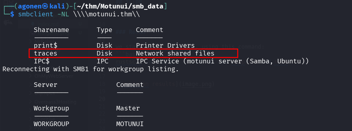Click the agonen username in prompt
This screenshot has height=131, width=352.
tap(30, 6)
